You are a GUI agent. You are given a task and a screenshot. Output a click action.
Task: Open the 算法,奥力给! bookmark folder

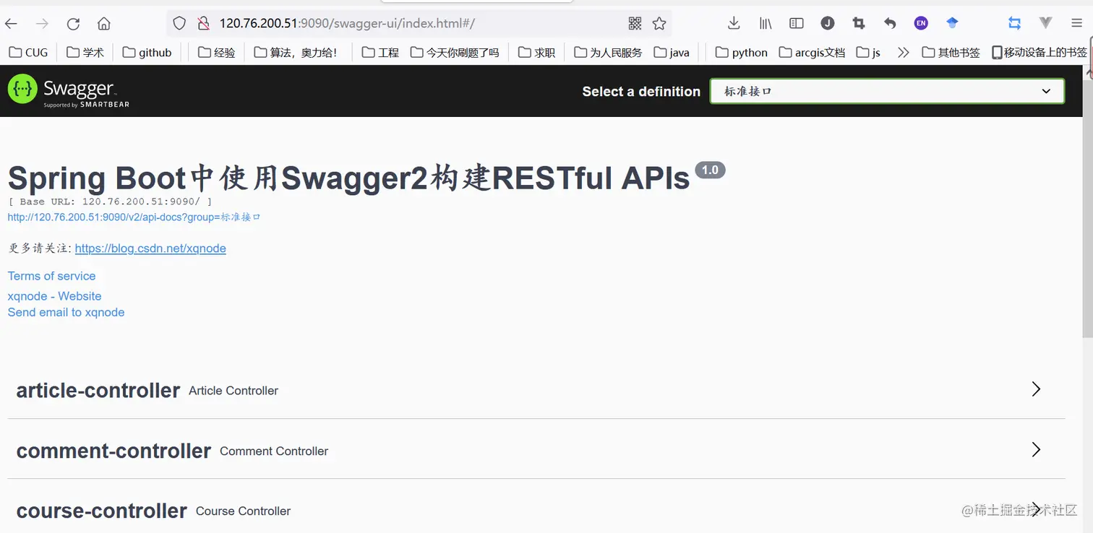[x=296, y=52]
